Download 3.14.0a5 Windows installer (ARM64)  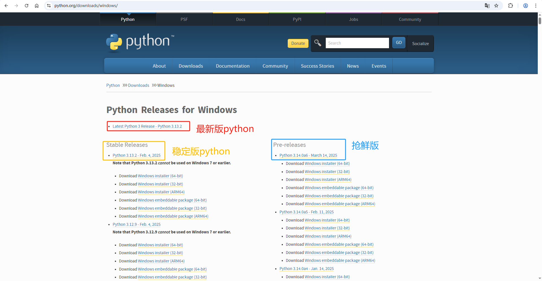pos(328,236)
